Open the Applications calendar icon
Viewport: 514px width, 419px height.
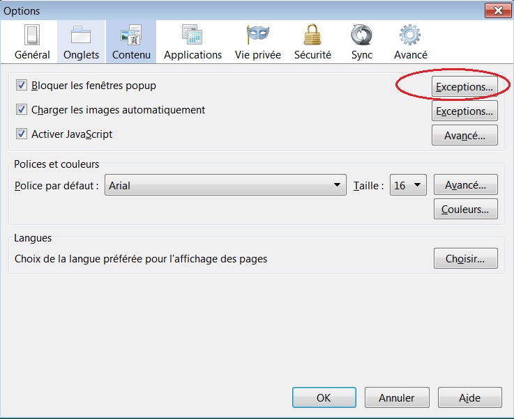click(192, 35)
